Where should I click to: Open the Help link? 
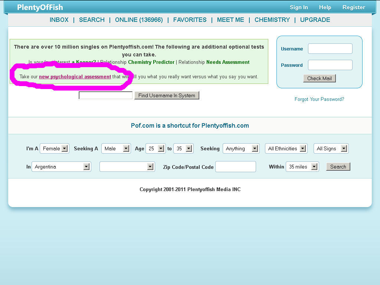[x=325, y=7]
